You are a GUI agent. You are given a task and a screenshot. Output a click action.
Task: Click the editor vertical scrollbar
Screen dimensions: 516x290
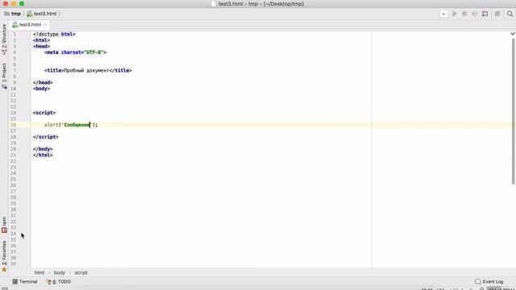click(513, 111)
